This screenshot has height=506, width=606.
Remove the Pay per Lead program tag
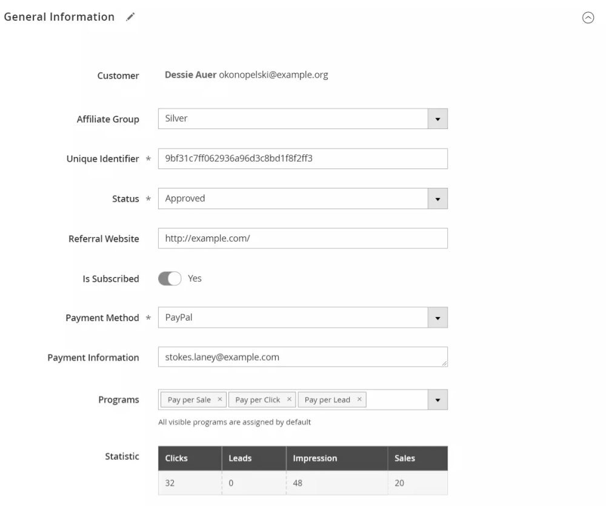click(359, 400)
